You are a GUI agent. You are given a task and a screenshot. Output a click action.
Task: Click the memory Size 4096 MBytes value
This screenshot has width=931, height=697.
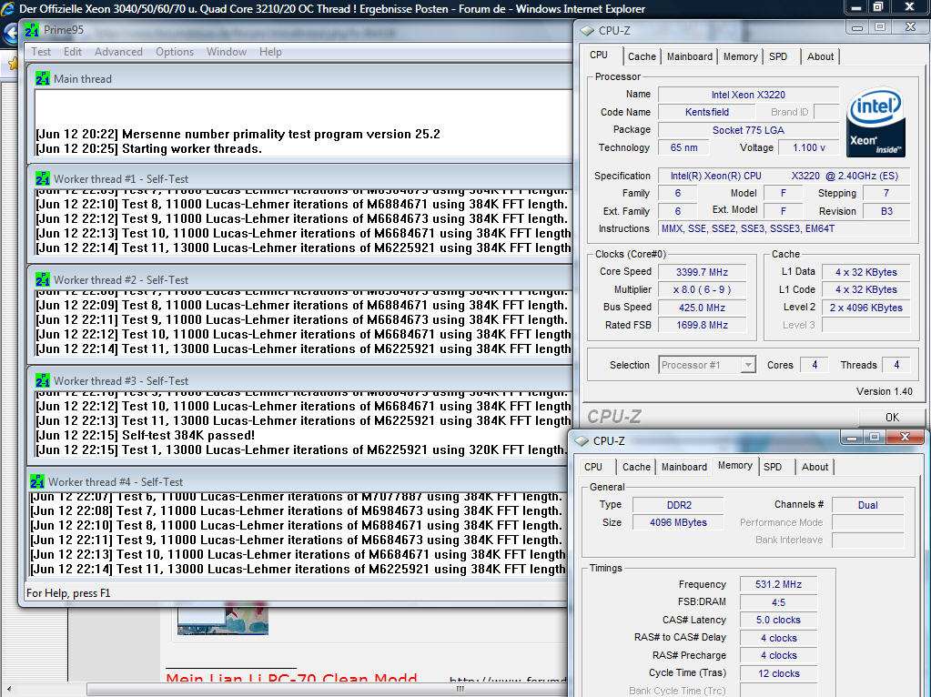click(x=678, y=522)
